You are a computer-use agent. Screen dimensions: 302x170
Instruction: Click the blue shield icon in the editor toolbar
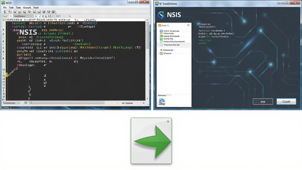click(x=44, y=12)
